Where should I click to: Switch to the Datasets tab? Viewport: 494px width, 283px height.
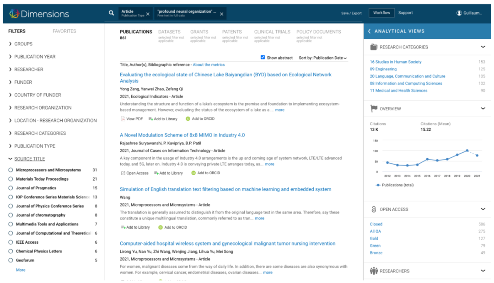tap(170, 32)
